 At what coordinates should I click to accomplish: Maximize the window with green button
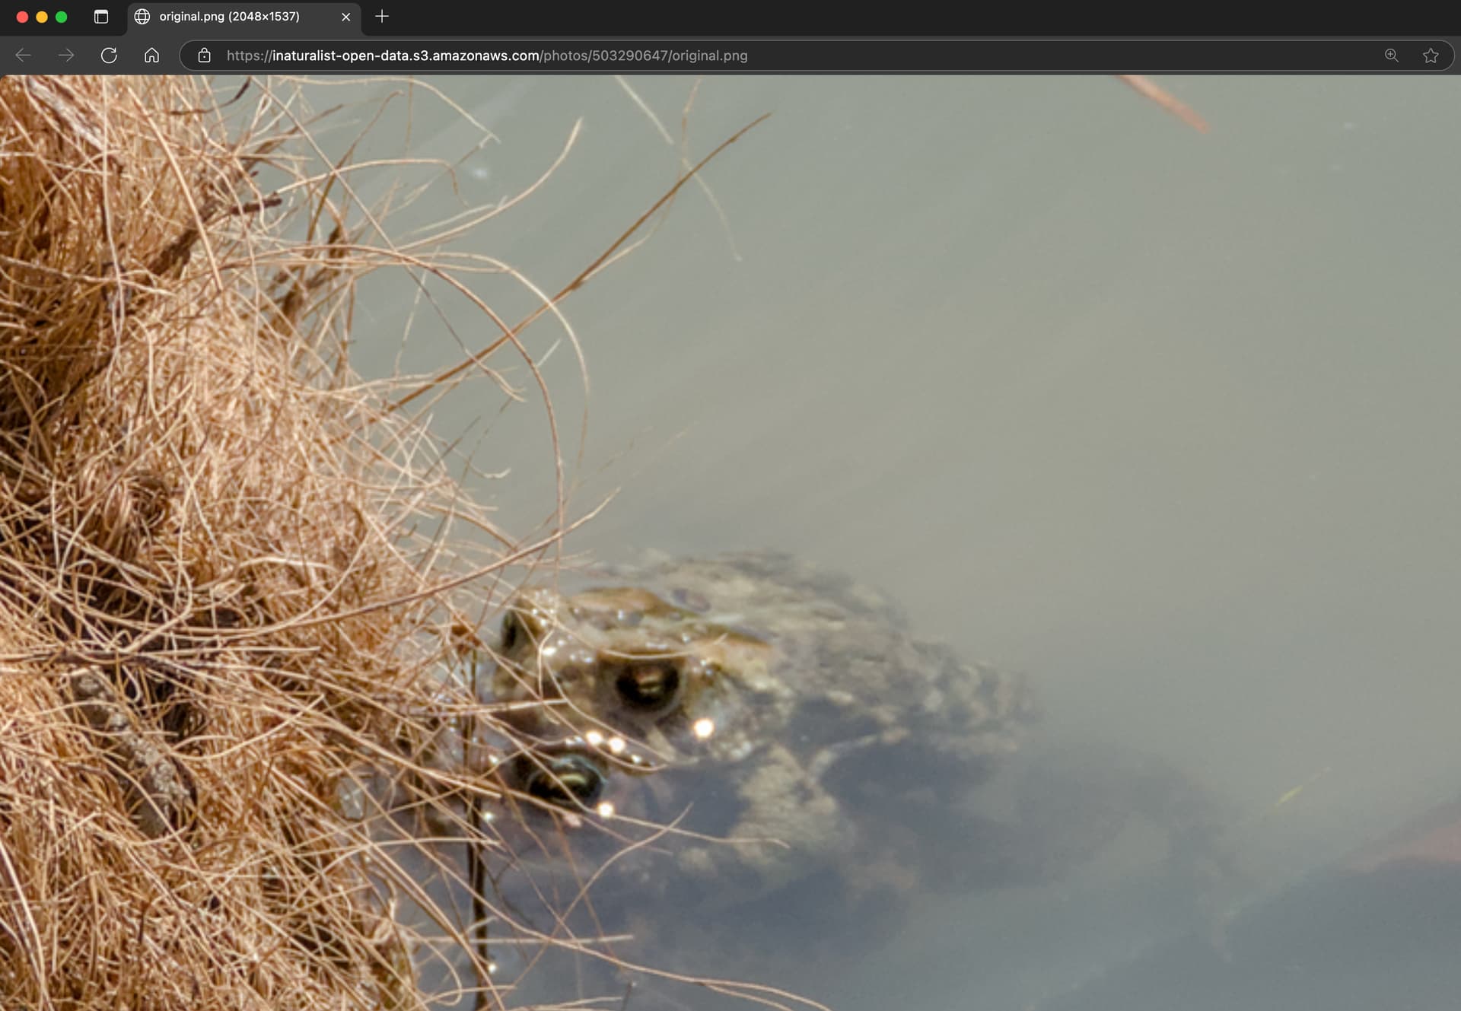[62, 17]
